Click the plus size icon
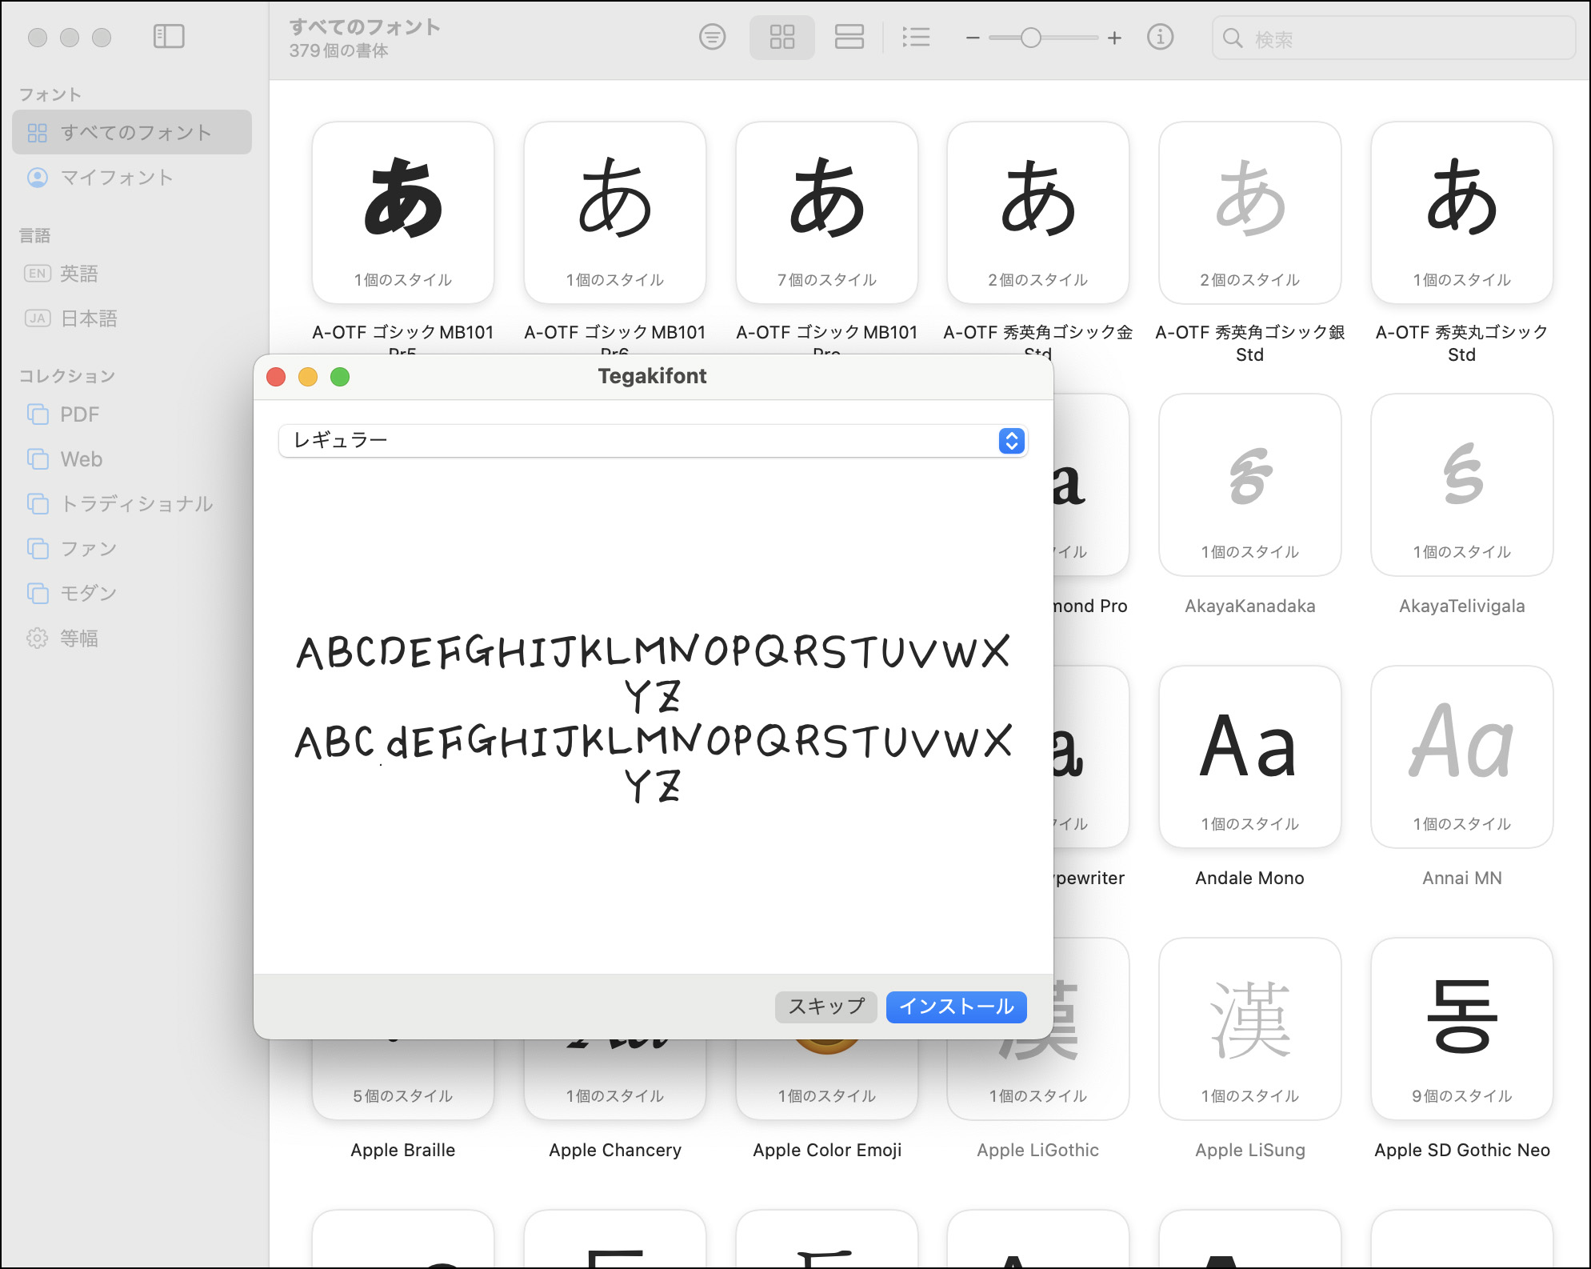1591x1269 pixels. [1114, 38]
